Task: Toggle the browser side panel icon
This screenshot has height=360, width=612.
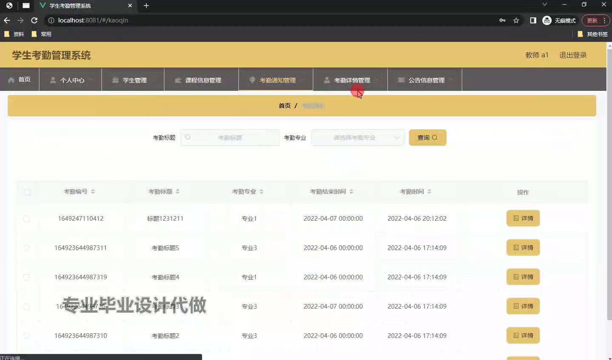Action: point(533,20)
